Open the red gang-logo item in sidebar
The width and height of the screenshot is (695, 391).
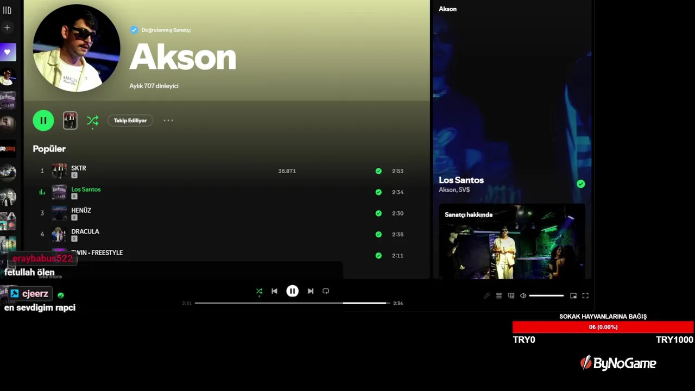[x=8, y=148]
